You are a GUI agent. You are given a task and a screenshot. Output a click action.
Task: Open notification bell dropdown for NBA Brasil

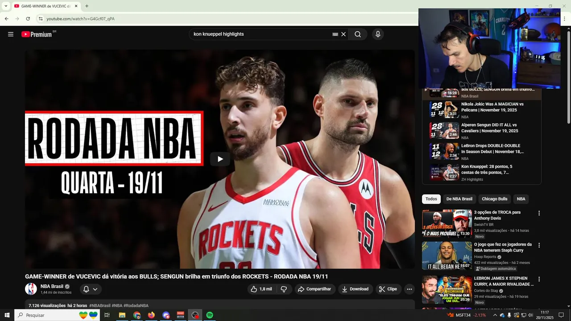[x=91, y=289]
